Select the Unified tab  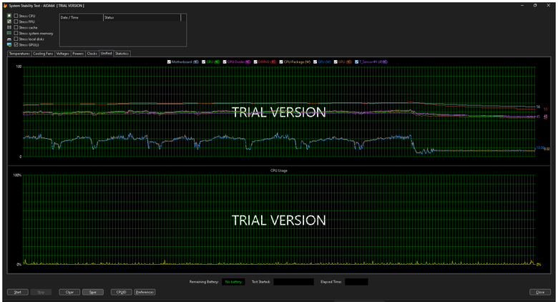point(106,53)
